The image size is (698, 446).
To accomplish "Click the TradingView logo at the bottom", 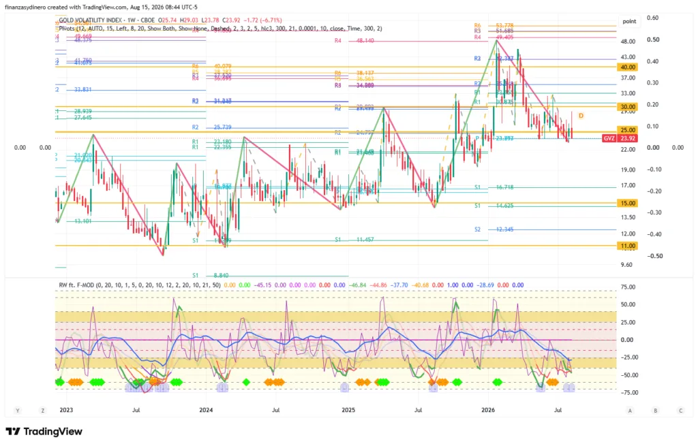I will point(44,431).
